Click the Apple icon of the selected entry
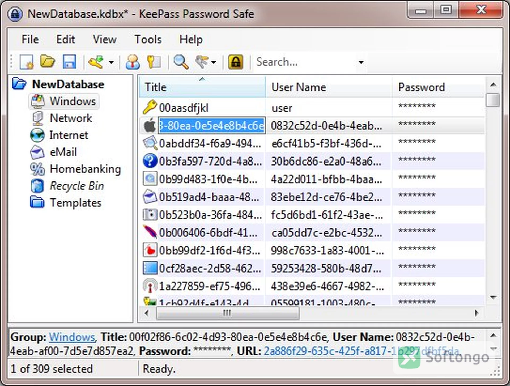This screenshot has width=510, height=386. pos(150,125)
